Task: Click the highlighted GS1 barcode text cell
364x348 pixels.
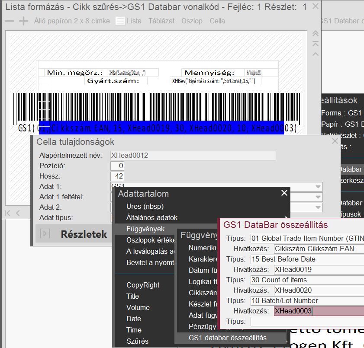Action: 161,128
